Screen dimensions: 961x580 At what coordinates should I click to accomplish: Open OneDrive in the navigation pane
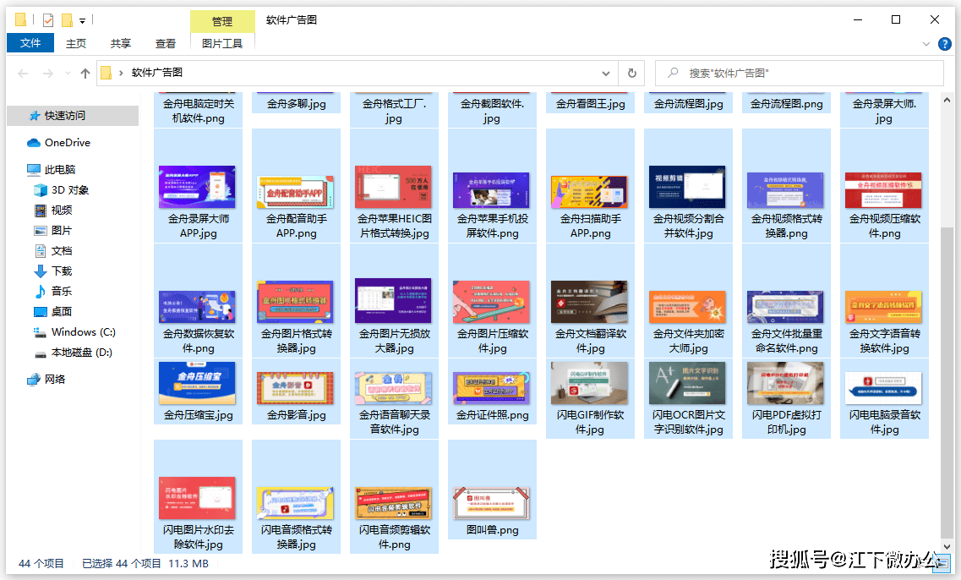pos(67,143)
